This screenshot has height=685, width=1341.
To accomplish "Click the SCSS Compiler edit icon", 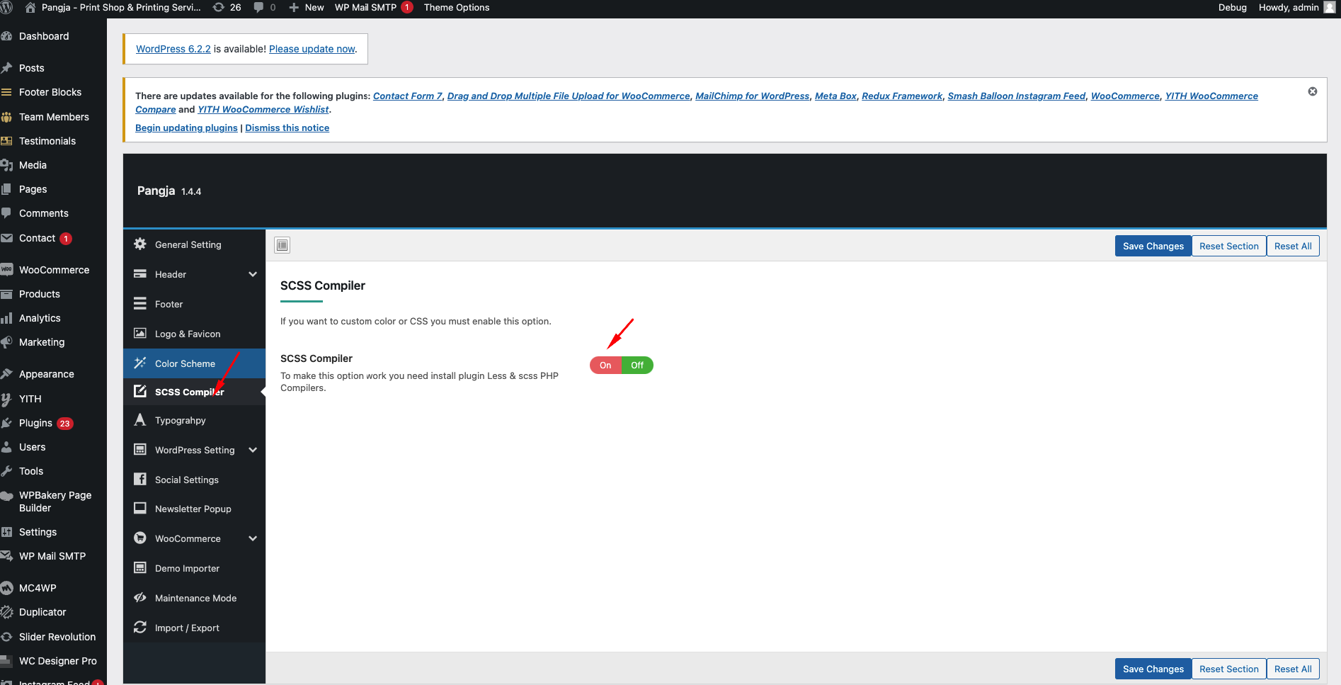I will pyautogui.click(x=140, y=391).
